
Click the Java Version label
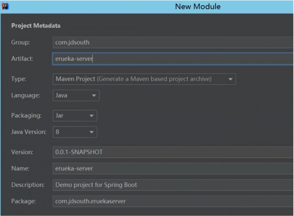pos(29,132)
